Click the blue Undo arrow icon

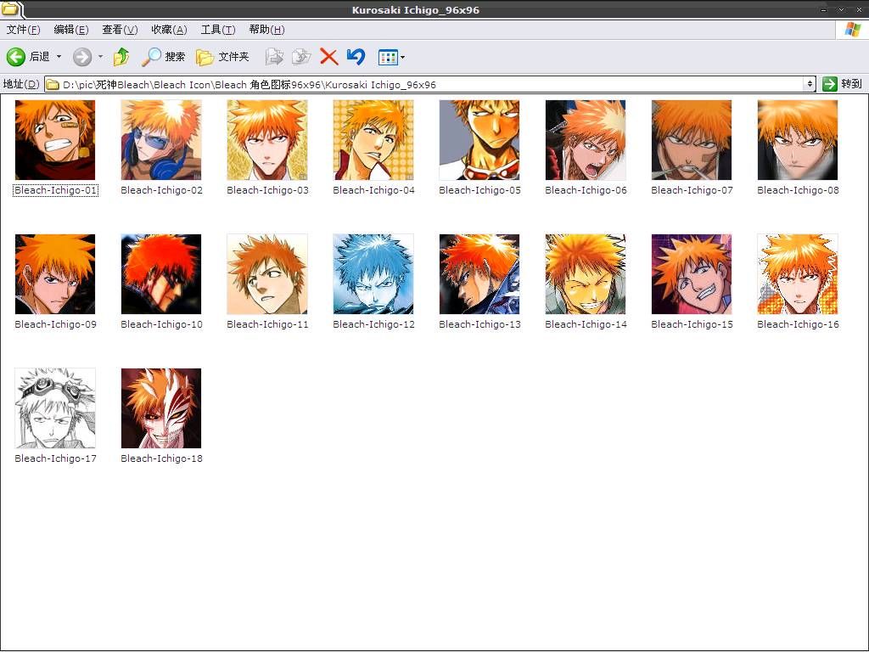pos(356,57)
